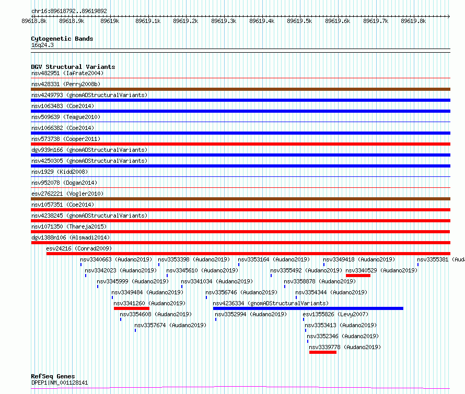Click the DPEP1|NM_001128141 RefSeq gene label
465x394 pixels.
(x=60, y=383)
